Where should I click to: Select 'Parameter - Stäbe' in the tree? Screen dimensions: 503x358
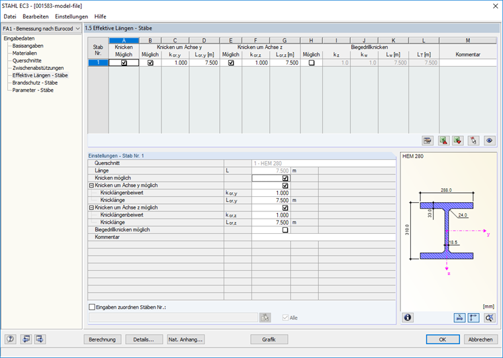click(x=32, y=90)
